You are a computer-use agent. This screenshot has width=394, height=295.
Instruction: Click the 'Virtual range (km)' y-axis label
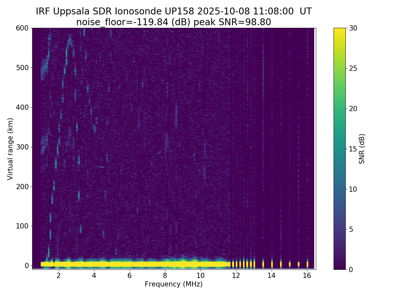pos(11,149)
